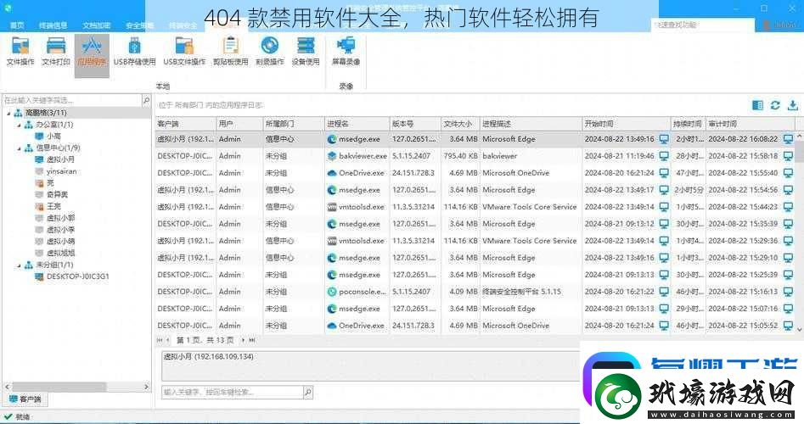Open the USB文件操作 log
The height and width of the screenshot is (424, 804).
[x=184, y=51]
